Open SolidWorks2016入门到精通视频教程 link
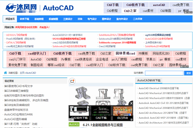Image resolution: width=193 pixels, height=128 pixels. (x=117, y=35)
